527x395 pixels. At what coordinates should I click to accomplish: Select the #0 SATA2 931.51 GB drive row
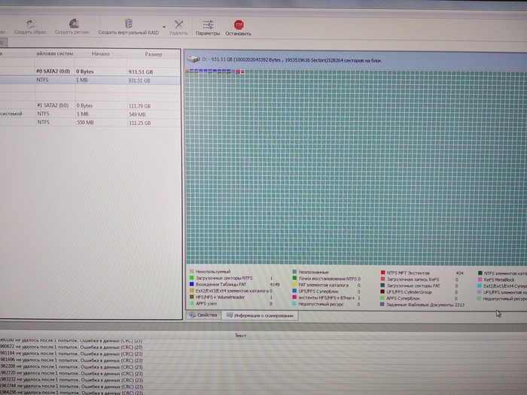pos(90,71)
